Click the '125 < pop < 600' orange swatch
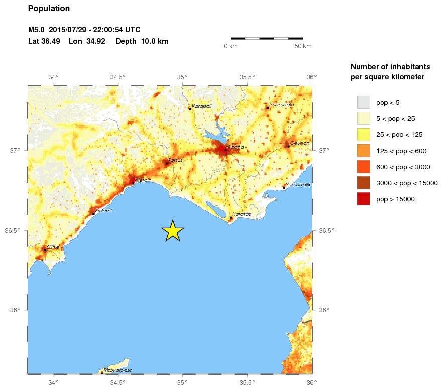443x390 pixels. pyautogui.click(x=363, y=151)
